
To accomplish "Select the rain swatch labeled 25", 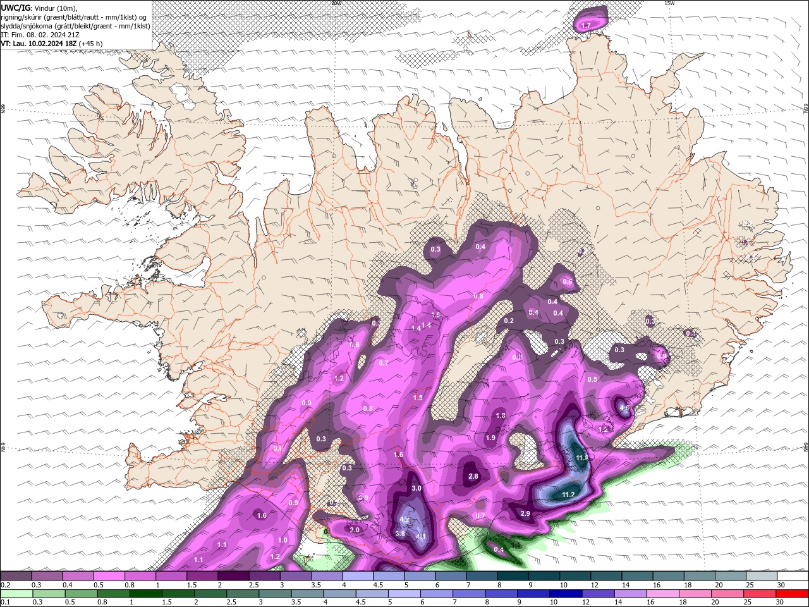I will coord(762,594).
